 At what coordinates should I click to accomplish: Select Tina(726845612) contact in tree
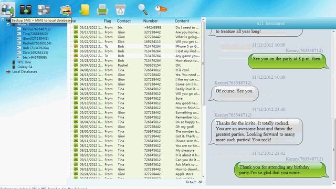point(35,34)
